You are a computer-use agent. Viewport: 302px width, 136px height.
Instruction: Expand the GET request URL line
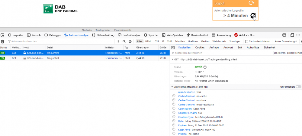click(172, 60)
